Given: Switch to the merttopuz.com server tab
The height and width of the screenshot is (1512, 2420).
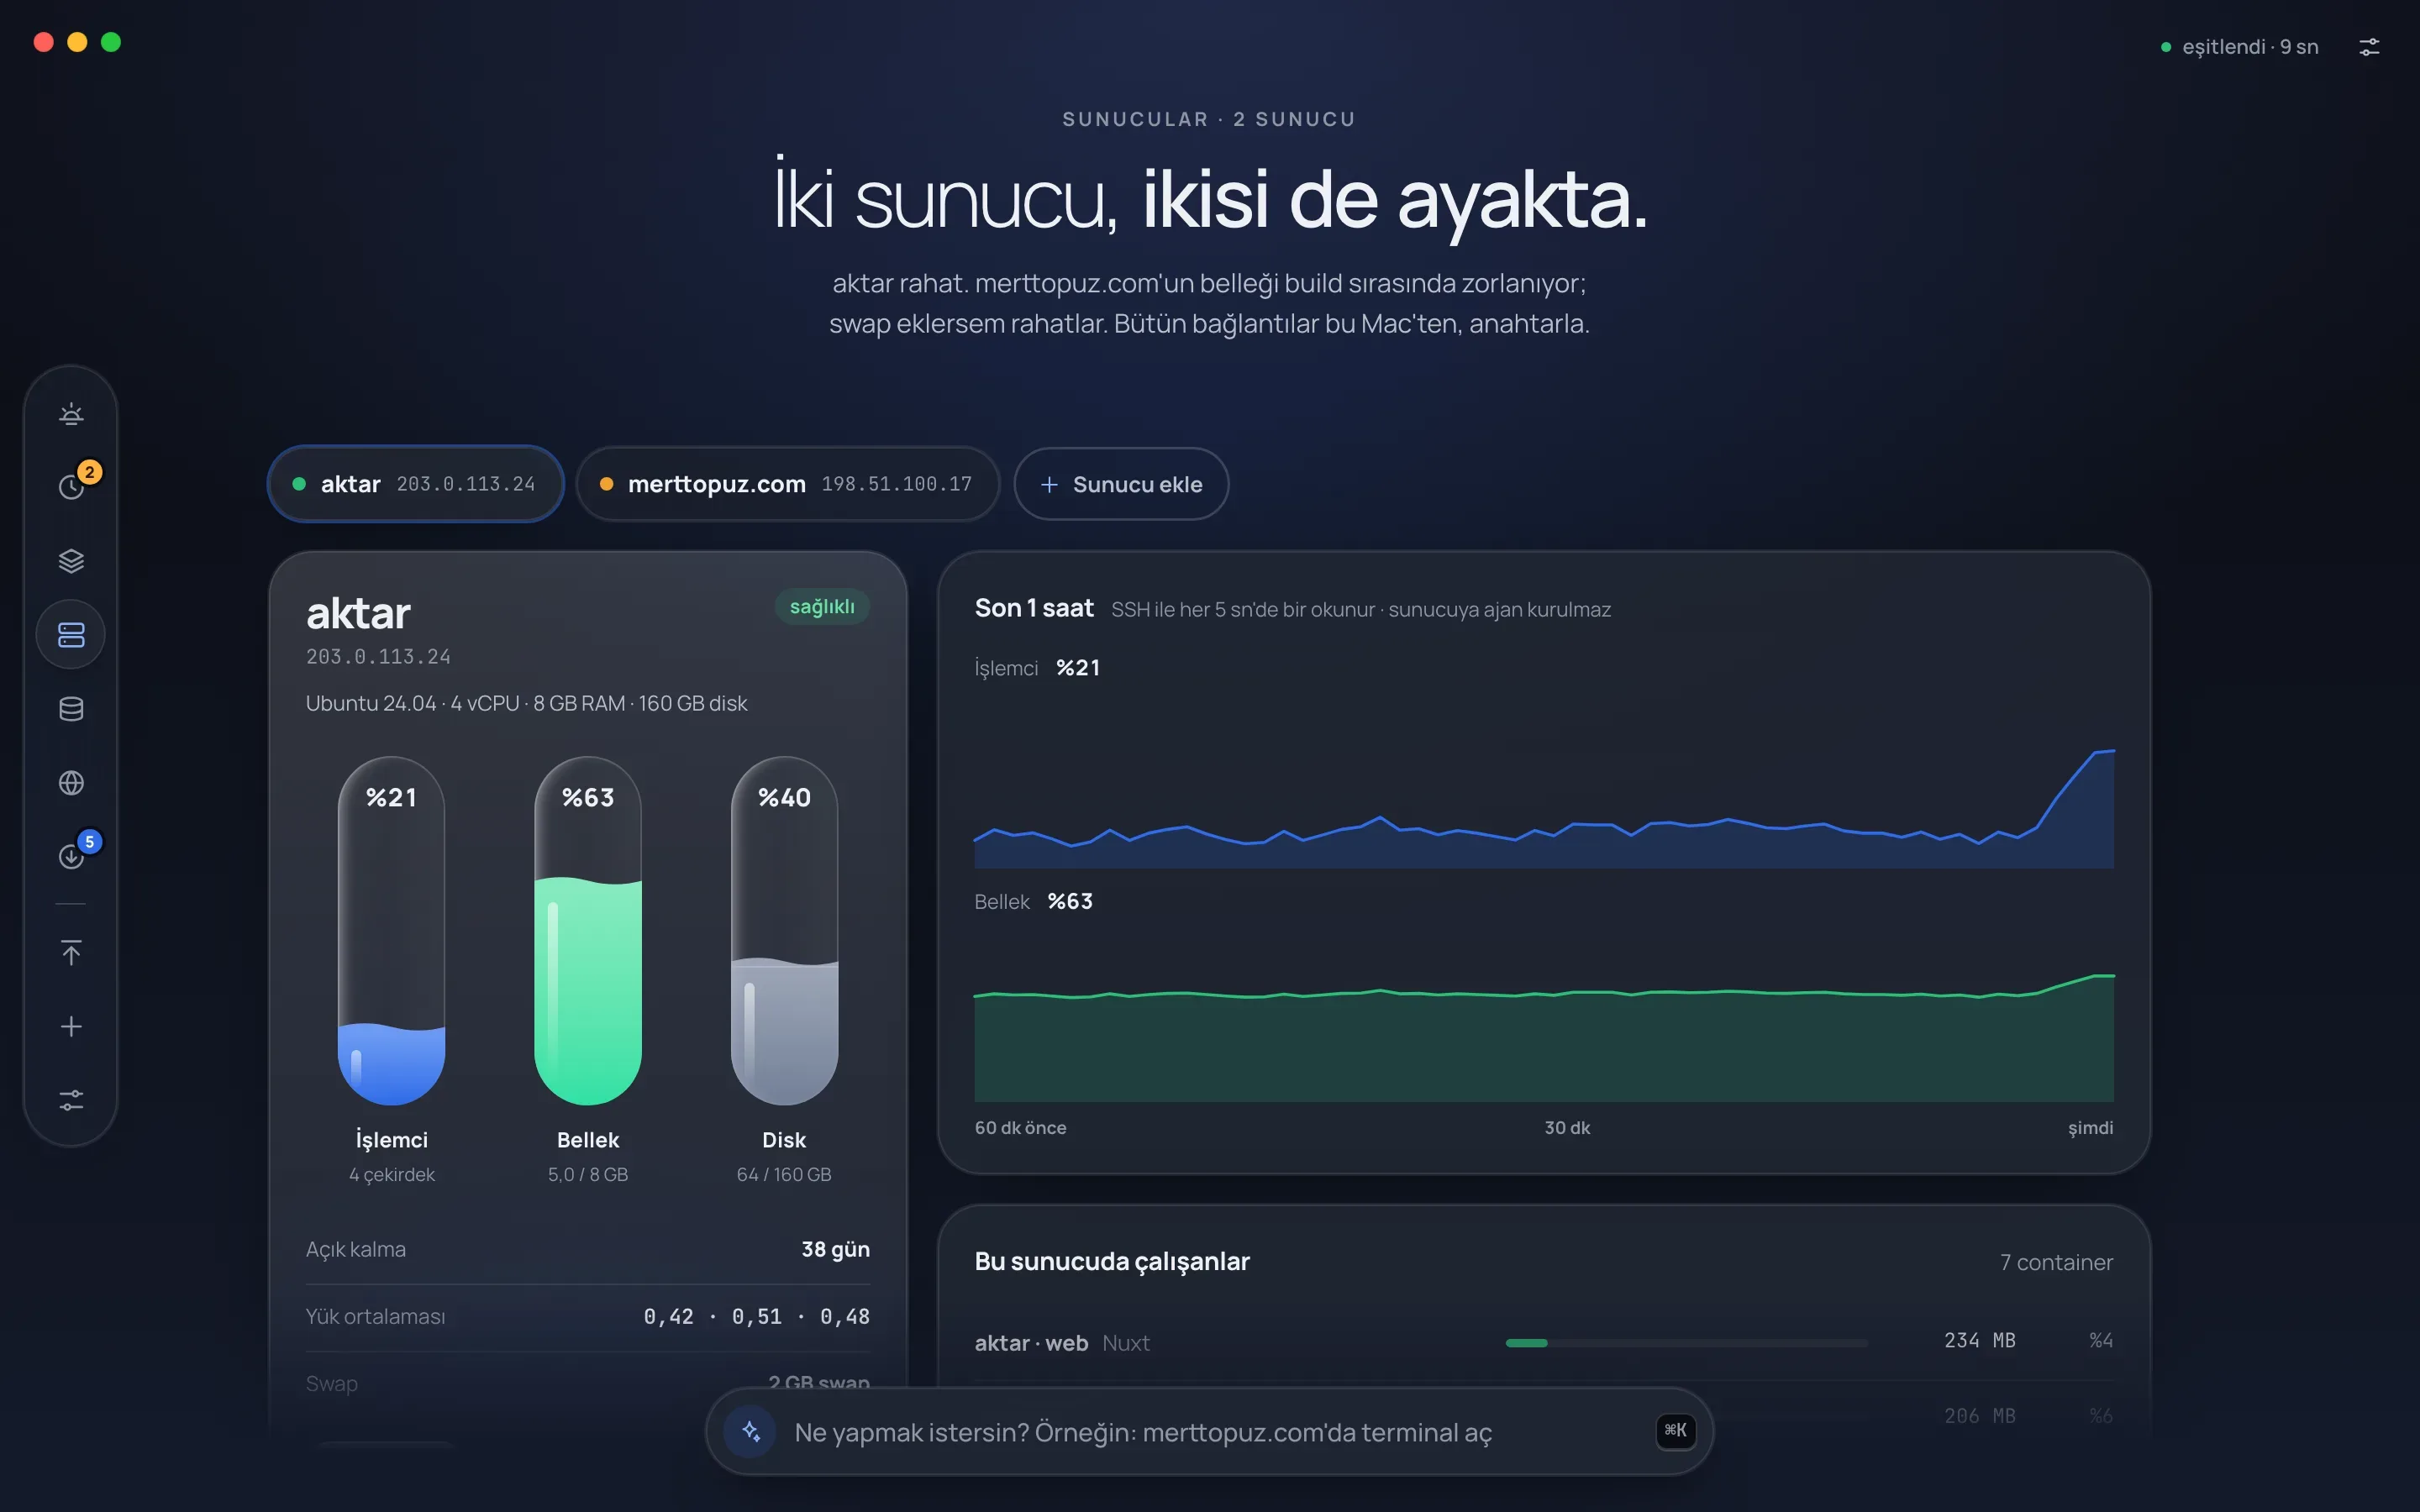Looking at the screenshot, I should click(x=788, y=484).
